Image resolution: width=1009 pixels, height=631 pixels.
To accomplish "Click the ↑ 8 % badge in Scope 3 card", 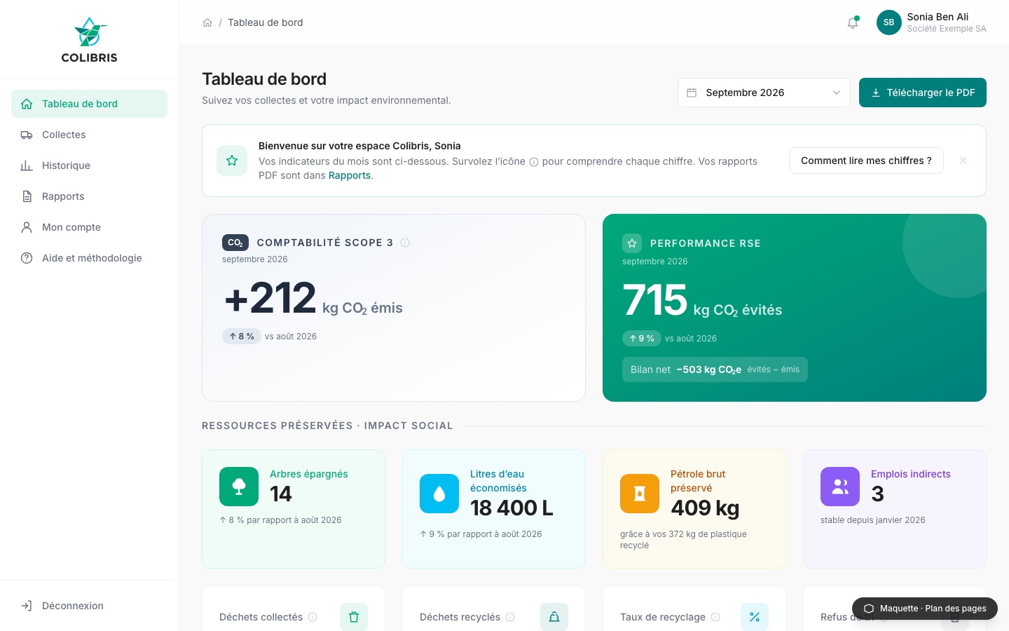I will (x=242, y=337).
